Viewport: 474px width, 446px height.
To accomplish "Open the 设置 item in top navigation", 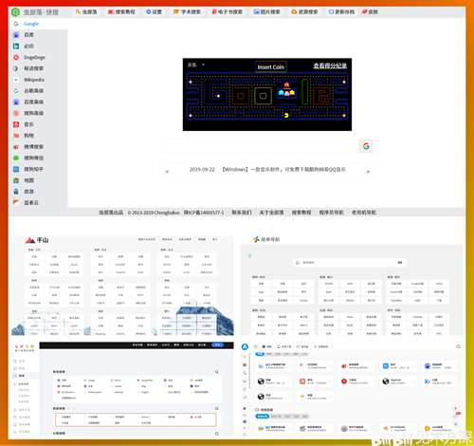I will [x=154, y=11].
